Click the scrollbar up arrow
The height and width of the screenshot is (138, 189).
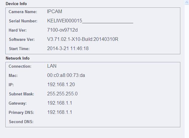pos(187,2)
